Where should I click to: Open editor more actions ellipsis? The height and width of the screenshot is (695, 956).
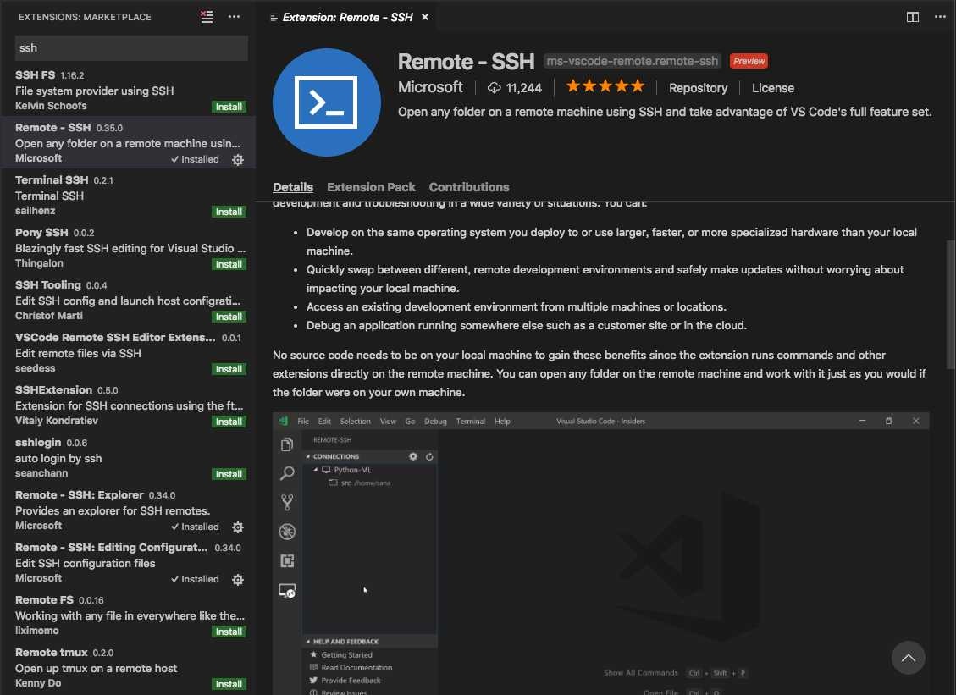tap(940, 17)
